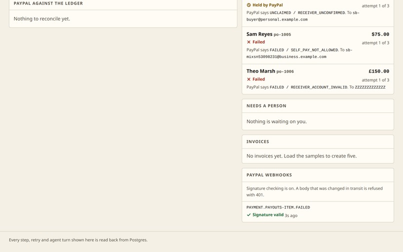Select the Theo Marsh payee name
The height and width of the screenshot is (252, 403).
tap(260, 71)
